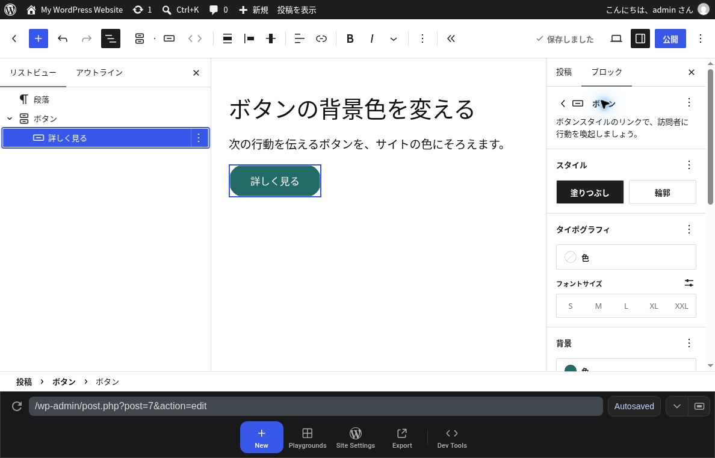
Task: Select the 輪郭 outline style
Action: click(662, 193)
